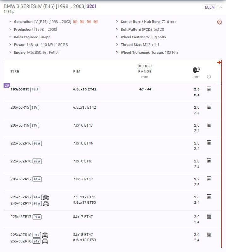Open calculator for 205/60R15 tire
Image resolution: width=226 pixels, height=252 pixels.
209,107
